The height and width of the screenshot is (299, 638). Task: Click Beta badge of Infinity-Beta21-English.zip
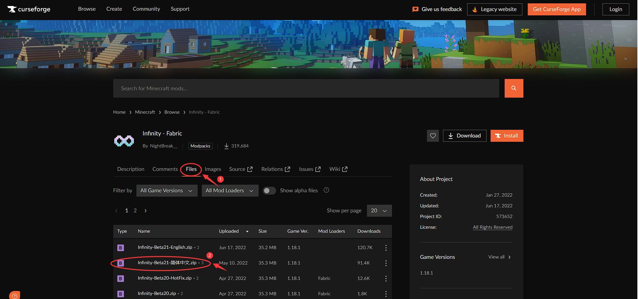click(x=121, y=248)
